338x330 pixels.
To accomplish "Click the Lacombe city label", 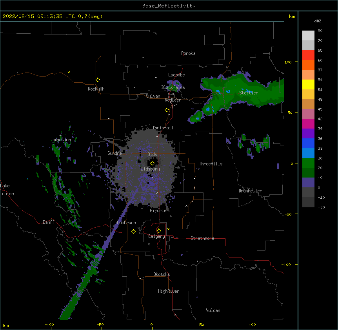I will point(176,75).
